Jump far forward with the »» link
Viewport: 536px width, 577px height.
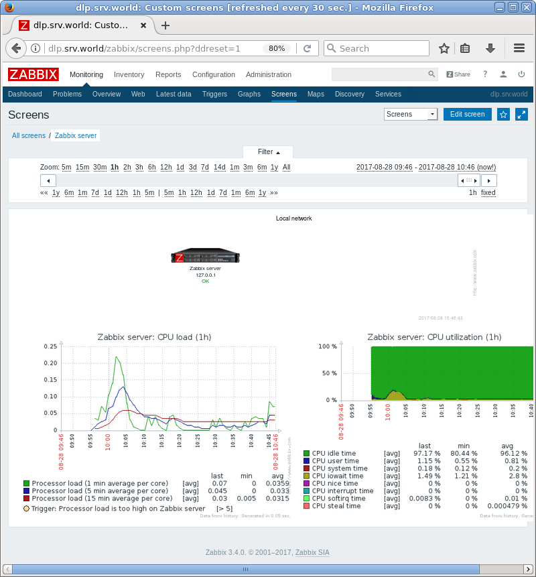click(274, 193)
